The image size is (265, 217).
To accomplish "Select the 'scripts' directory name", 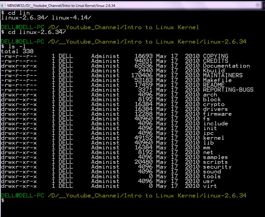I will click(215, 162).
